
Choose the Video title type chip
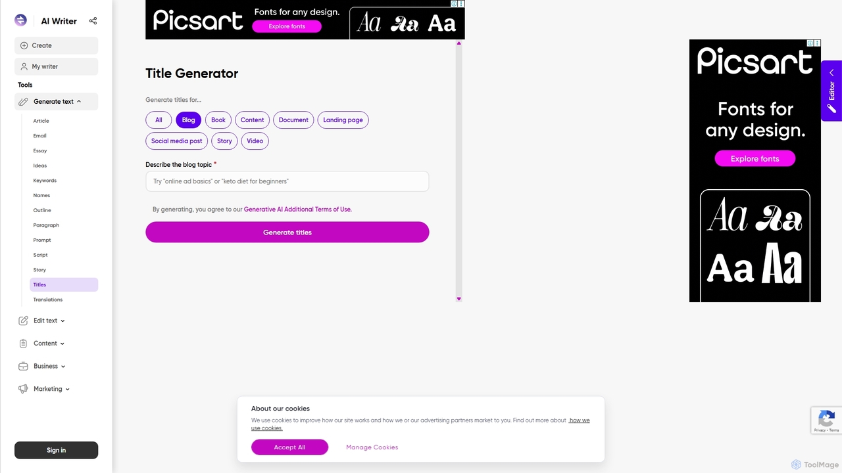coord(255,141)
